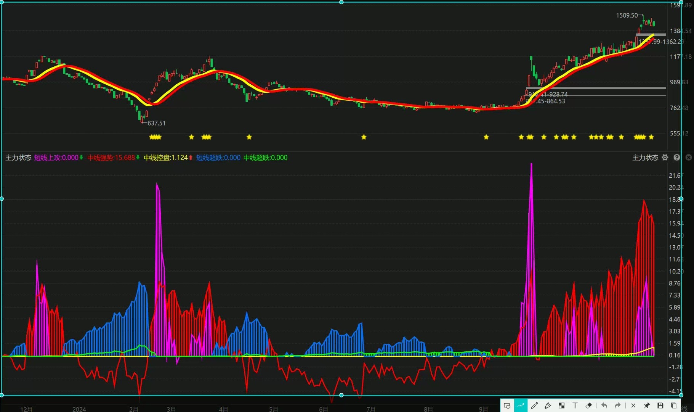Select the eraser tool
The width and height of the screenshot is (694, 412).
589,406
